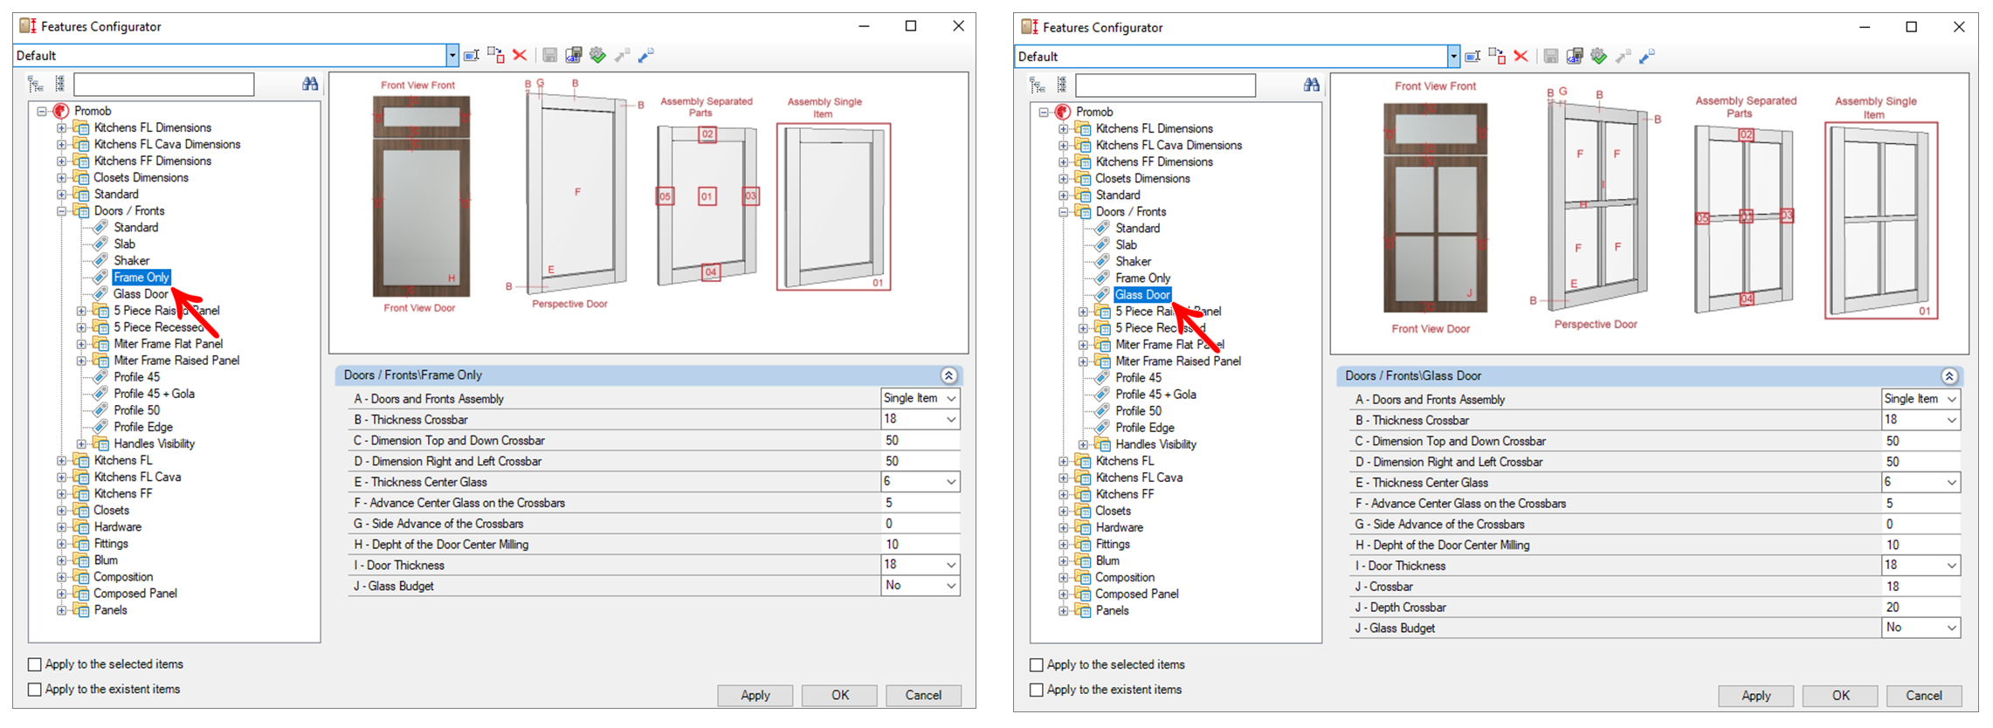Open Thickness Center Glass dropdown in left window
Image resolution: width=1993 pixels, height=728 pixels.
coord(950,482)
